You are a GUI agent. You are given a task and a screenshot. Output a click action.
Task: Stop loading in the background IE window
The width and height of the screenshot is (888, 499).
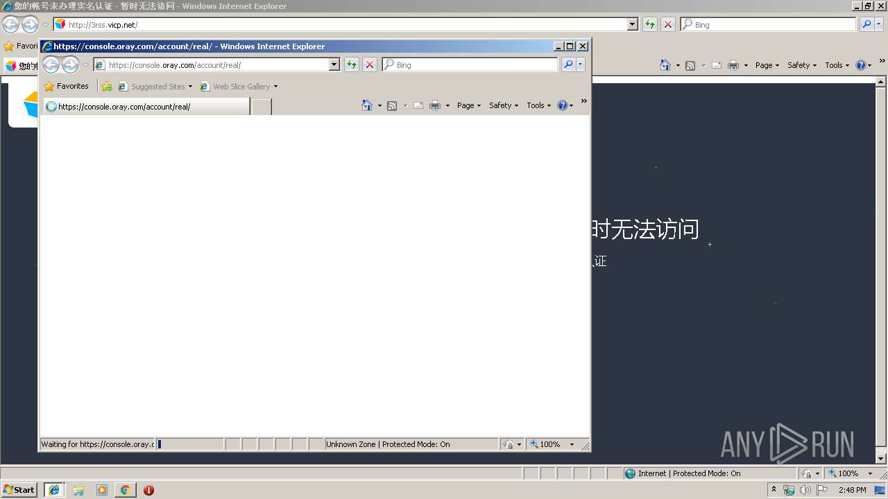click(668, 24)
